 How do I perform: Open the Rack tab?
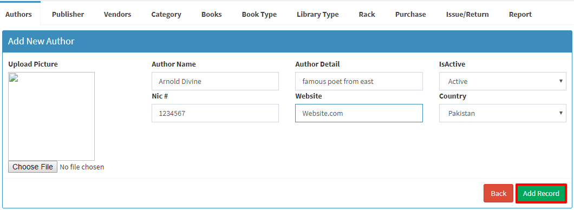pos(367,14)
